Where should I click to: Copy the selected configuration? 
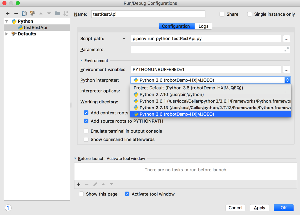[x=24, y=13]
